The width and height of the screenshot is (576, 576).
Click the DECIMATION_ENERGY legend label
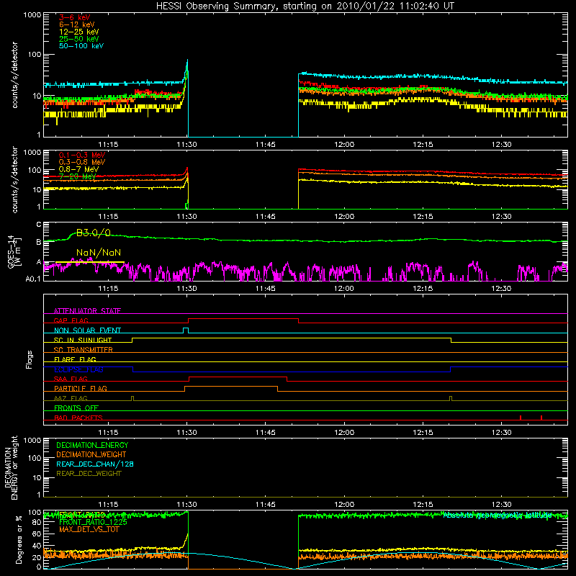[92, 445]
